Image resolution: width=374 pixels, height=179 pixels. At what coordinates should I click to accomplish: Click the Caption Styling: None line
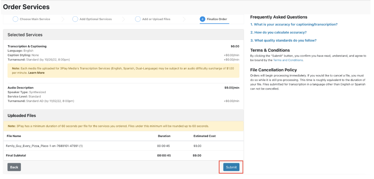point(23,55)
